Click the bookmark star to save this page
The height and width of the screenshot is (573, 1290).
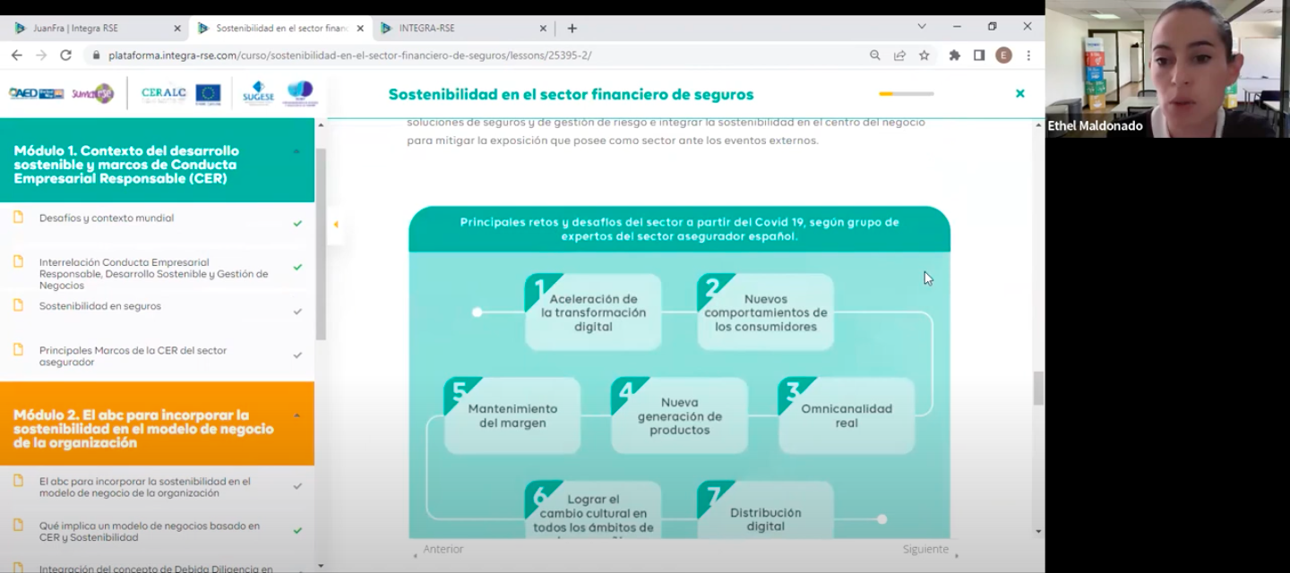pos(924,55)
